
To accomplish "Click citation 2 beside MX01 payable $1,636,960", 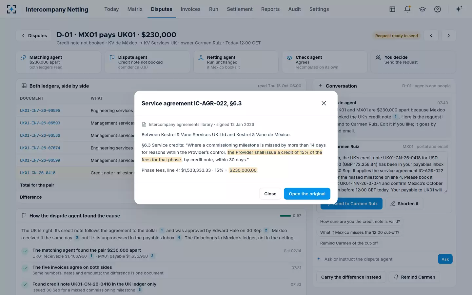I will tap(152, 256).
